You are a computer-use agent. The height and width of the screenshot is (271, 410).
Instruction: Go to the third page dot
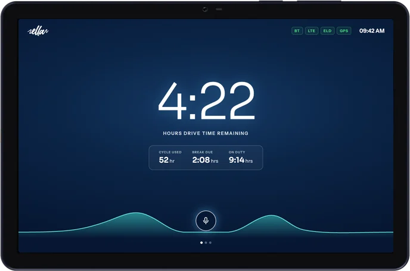click(210, 242)
